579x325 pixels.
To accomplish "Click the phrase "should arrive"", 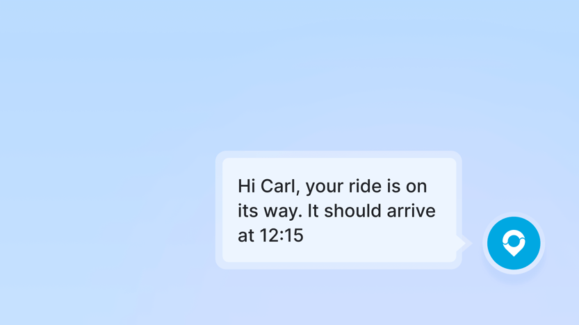I will (380, 210).
